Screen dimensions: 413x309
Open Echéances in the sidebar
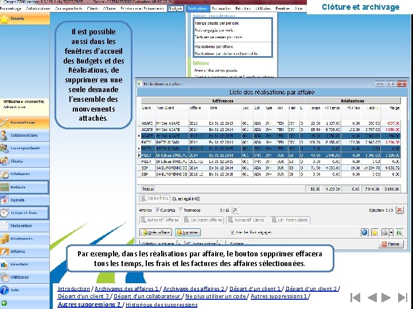tap(25, 174)
